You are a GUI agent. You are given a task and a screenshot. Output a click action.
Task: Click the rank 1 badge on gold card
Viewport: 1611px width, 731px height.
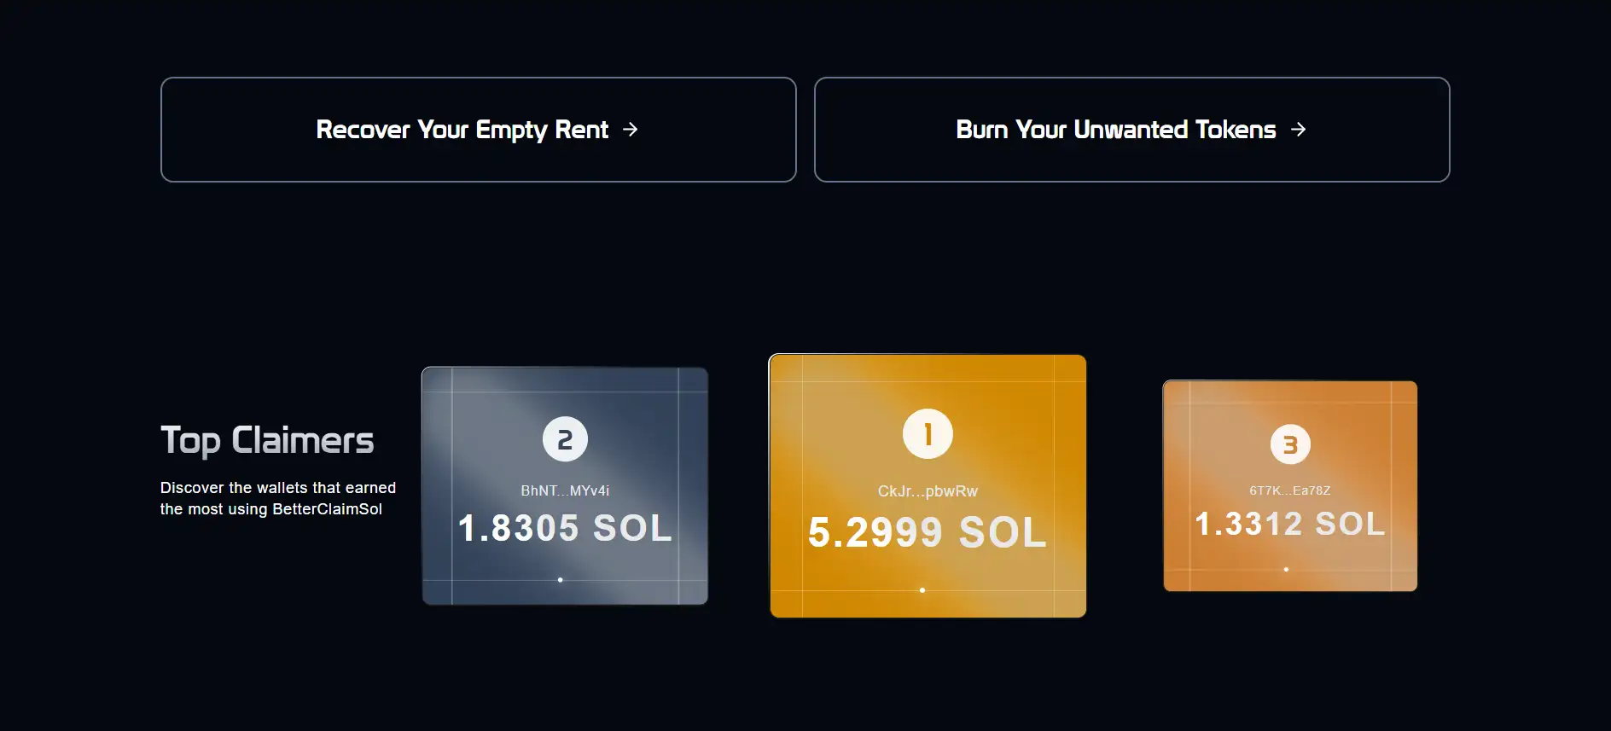coord(928,434)
